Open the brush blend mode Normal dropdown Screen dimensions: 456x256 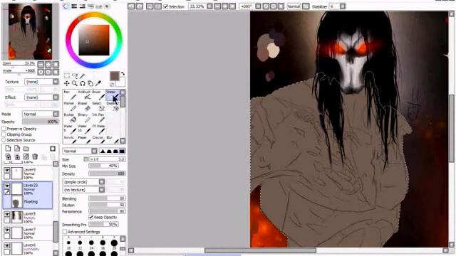(x=80, y=151)
